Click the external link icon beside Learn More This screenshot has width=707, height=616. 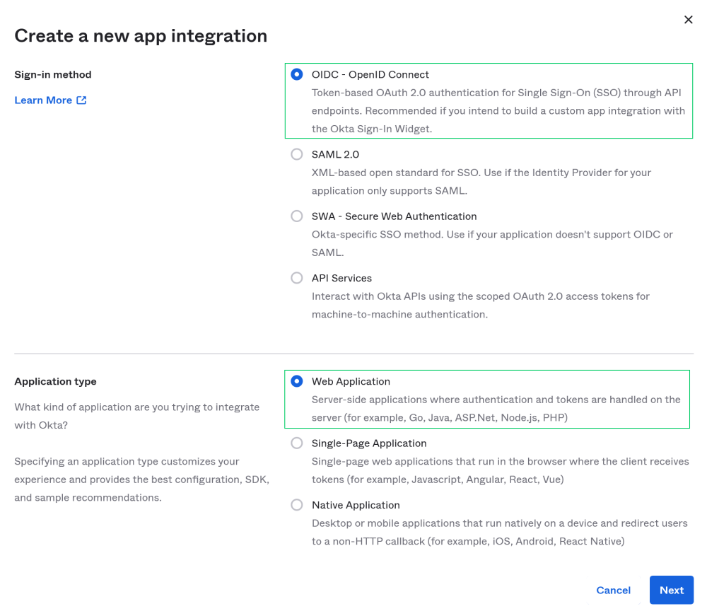coord(81,100)
